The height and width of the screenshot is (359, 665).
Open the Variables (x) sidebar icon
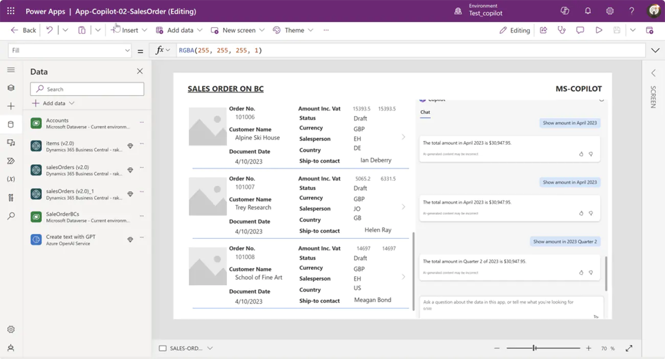click(x=11, y=179)
